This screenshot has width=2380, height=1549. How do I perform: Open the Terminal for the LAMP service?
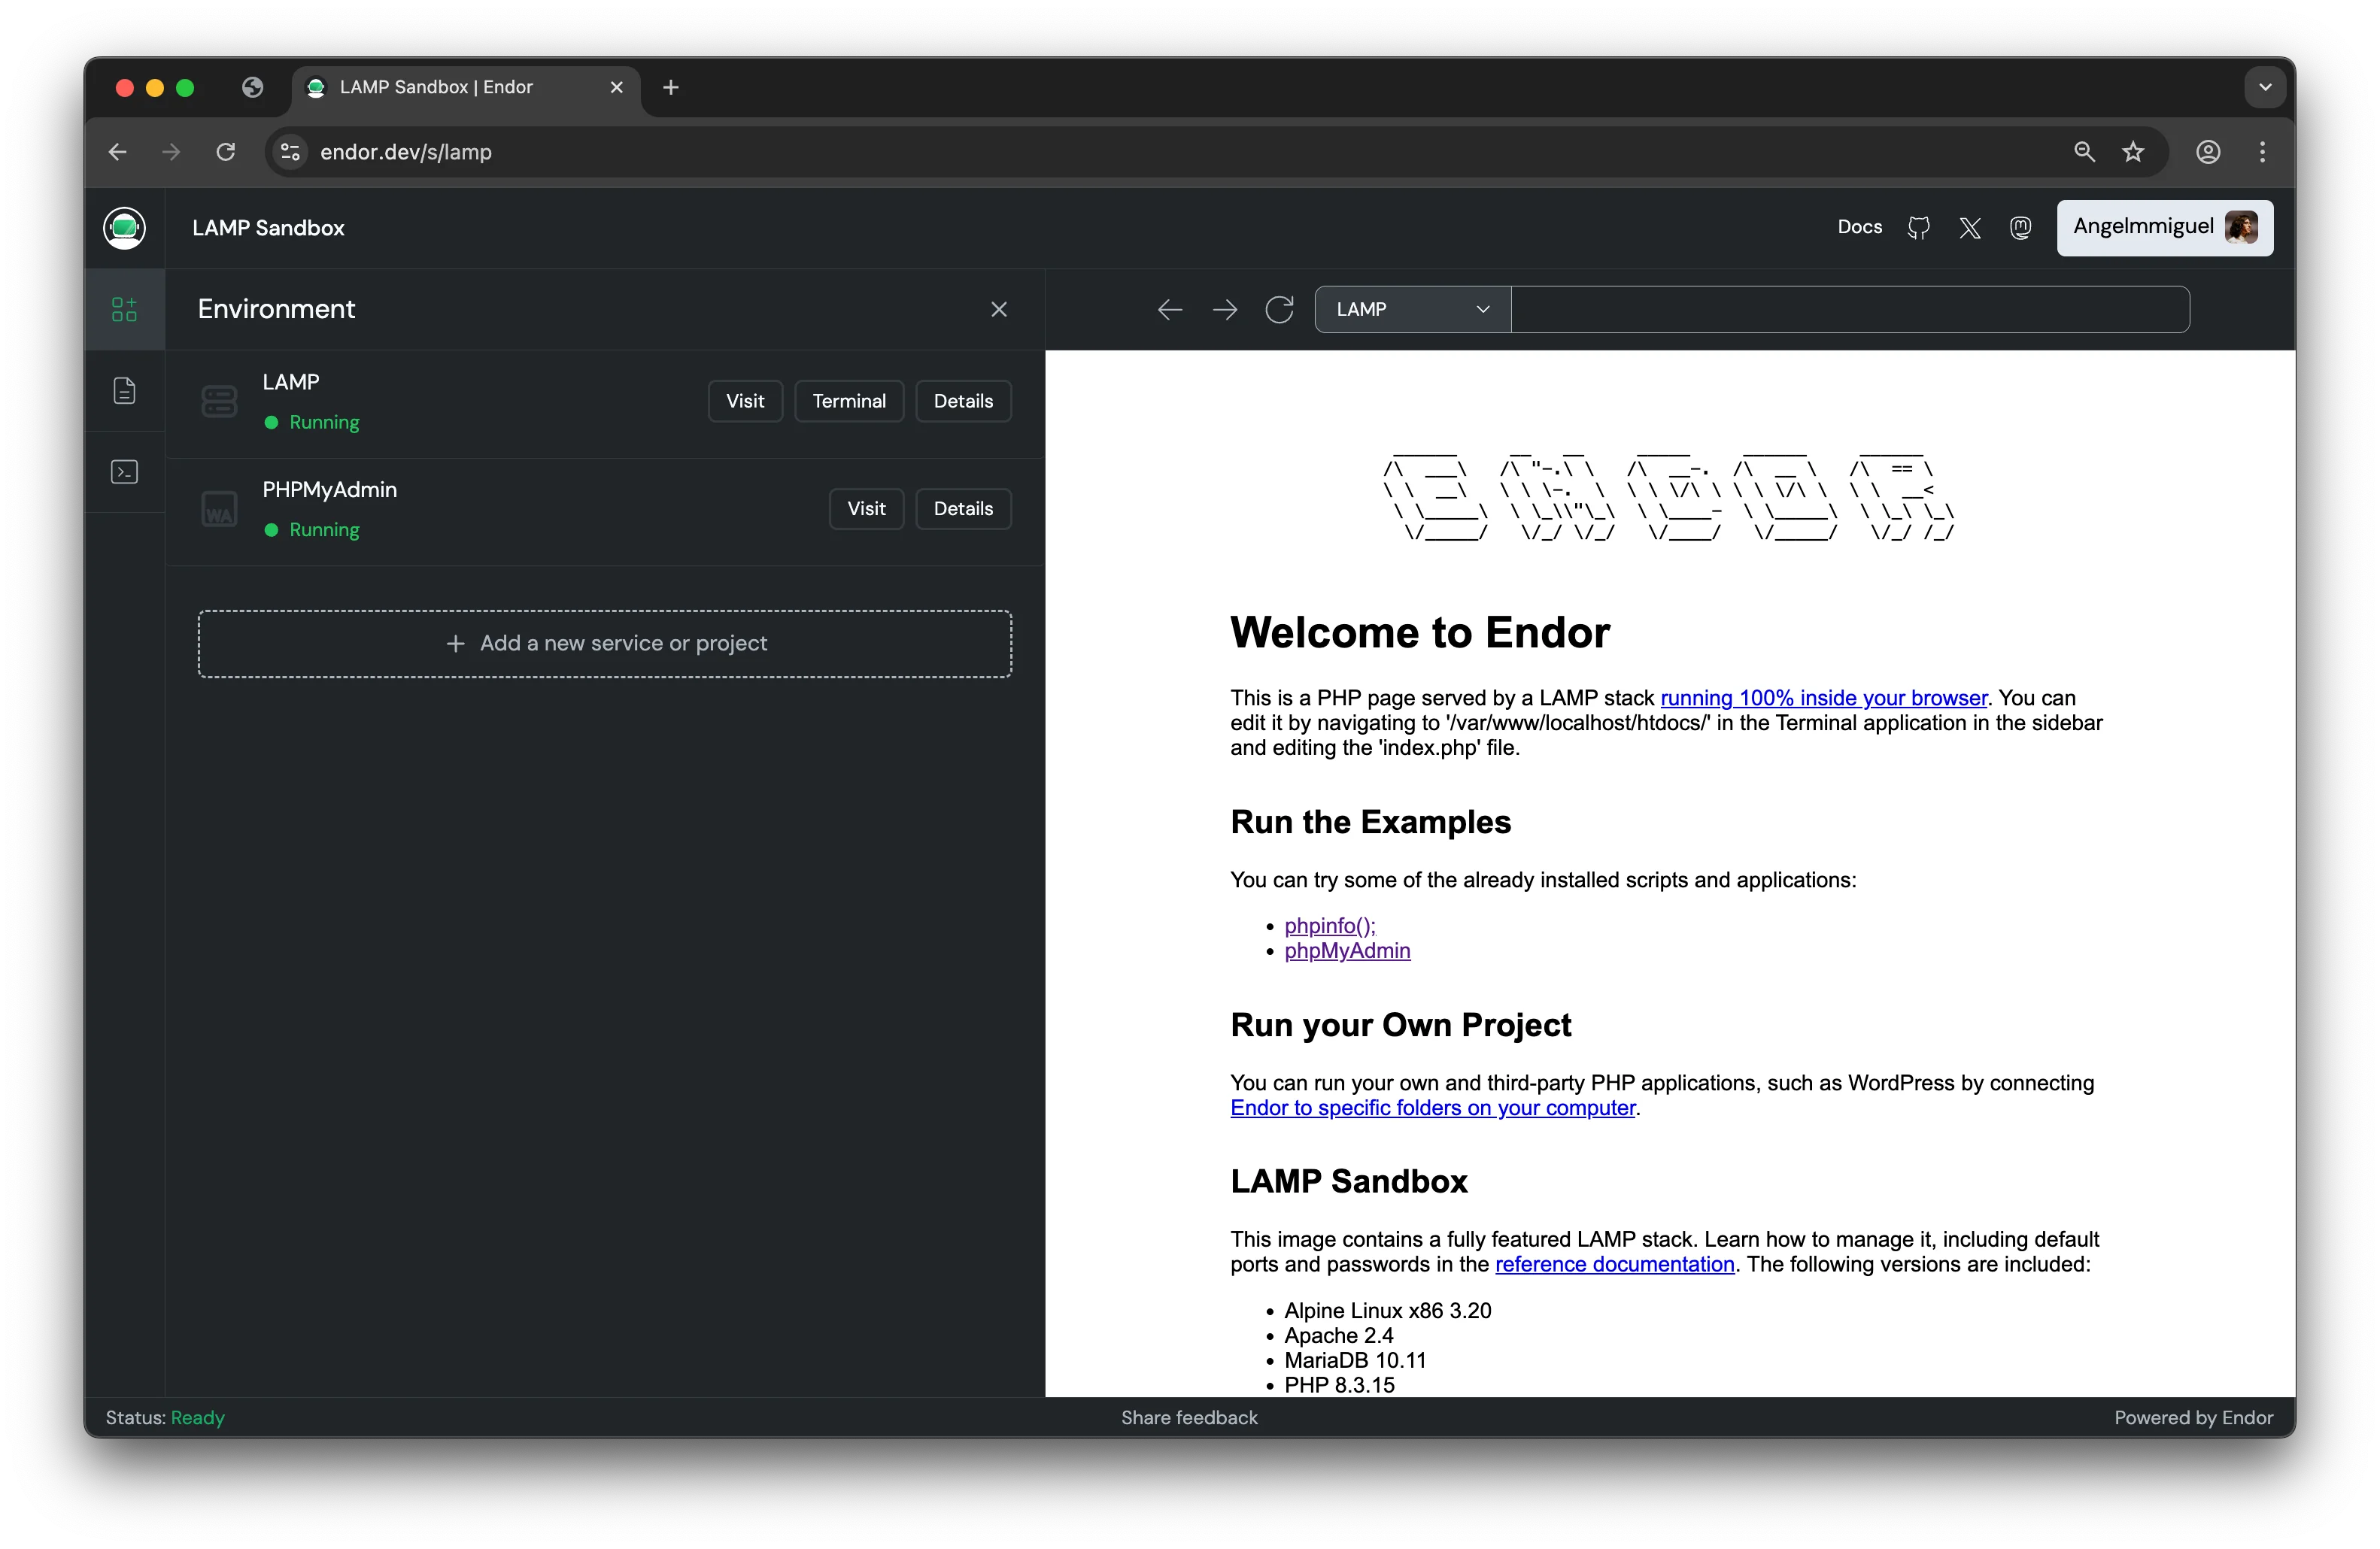tap(849, 401)
